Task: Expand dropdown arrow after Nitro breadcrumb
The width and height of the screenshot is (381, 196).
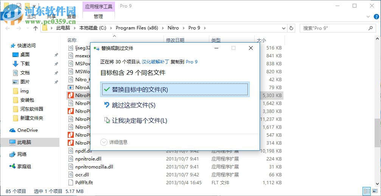Action: pyautogui.click(x=184, y=28)
